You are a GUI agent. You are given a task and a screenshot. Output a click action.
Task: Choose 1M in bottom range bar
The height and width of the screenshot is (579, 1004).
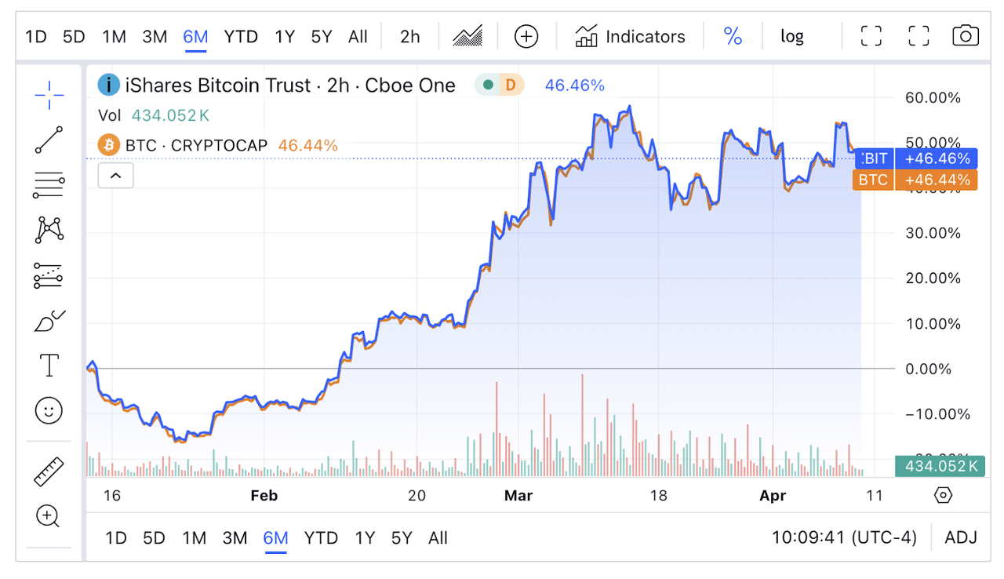195,538
